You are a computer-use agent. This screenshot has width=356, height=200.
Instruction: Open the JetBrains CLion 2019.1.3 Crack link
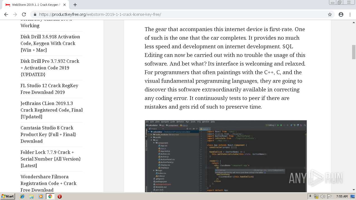[x=51, y=110]
